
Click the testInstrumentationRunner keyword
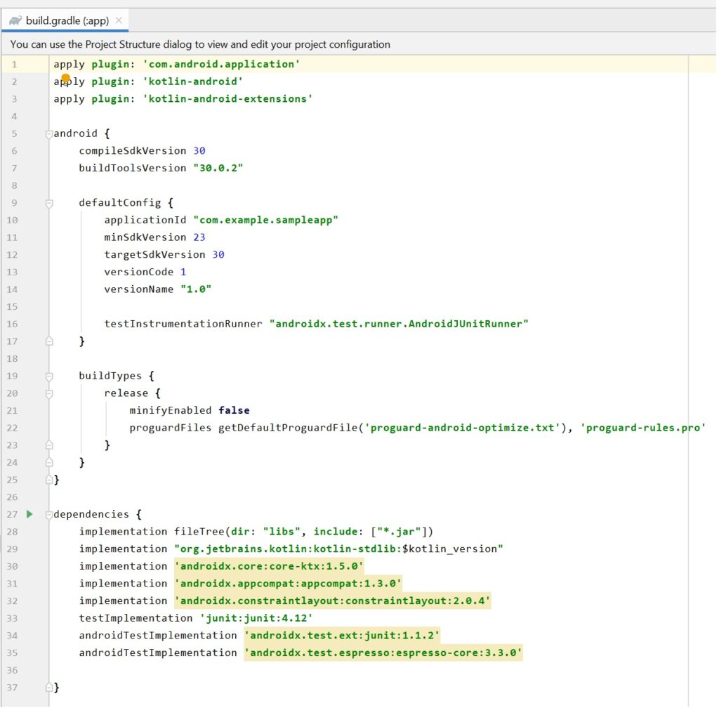coord(183,324)
